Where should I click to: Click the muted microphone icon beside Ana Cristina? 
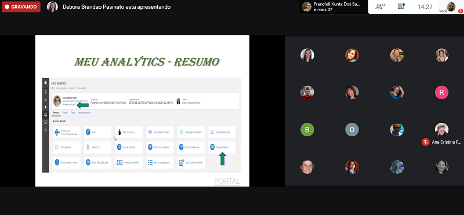coord(426,142)
